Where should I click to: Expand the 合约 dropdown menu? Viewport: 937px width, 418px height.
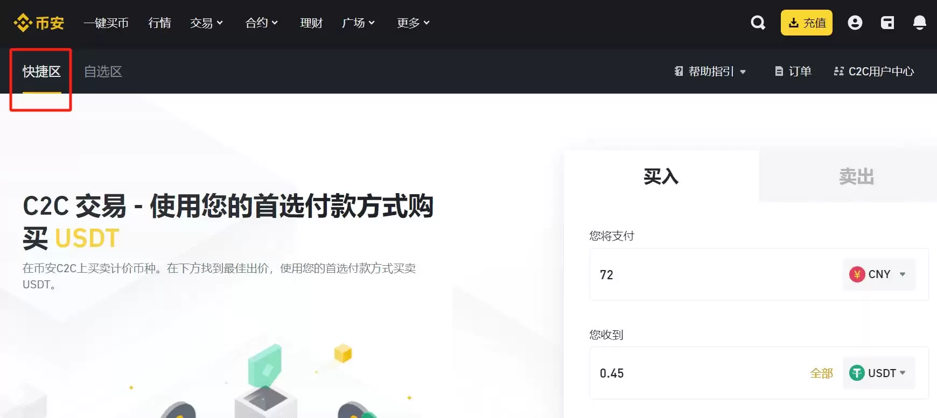click(x=261, y=23)
